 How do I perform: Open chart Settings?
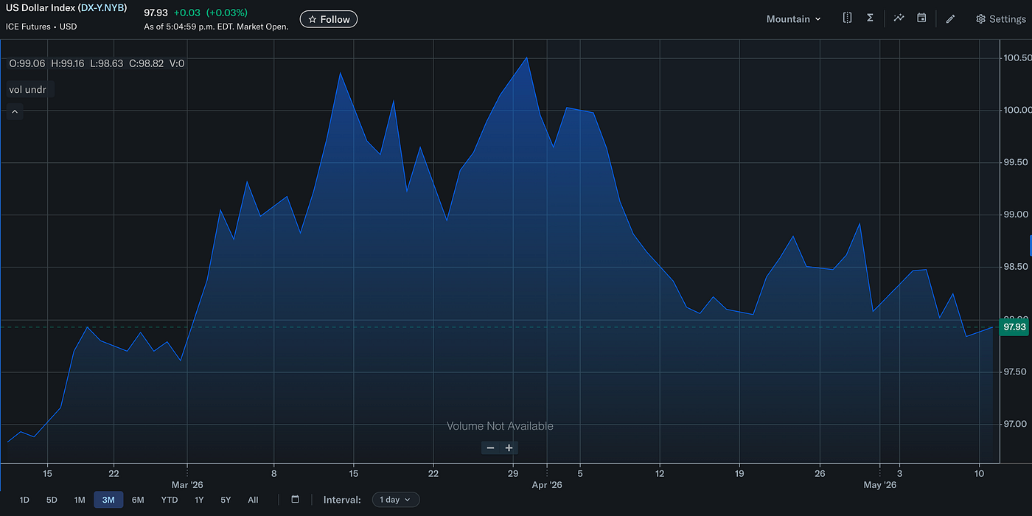(x=1000, y=19)
